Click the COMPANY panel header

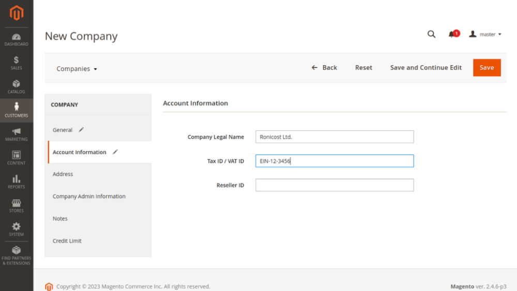64,104
